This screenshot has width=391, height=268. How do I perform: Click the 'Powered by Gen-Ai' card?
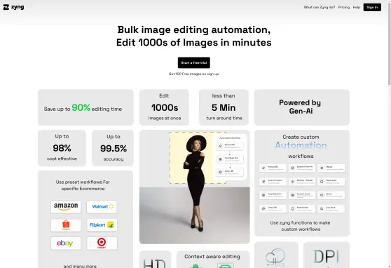[302, 107]
